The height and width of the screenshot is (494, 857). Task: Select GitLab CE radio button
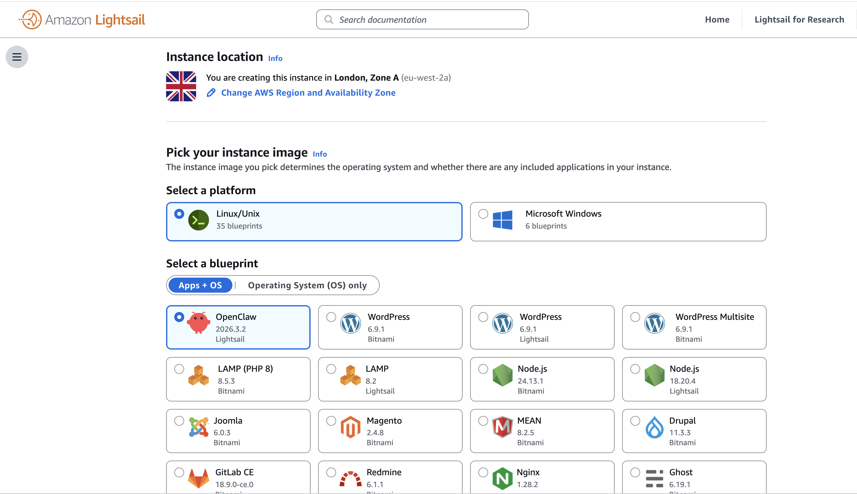pyautogui.click(x=179, y=473)
